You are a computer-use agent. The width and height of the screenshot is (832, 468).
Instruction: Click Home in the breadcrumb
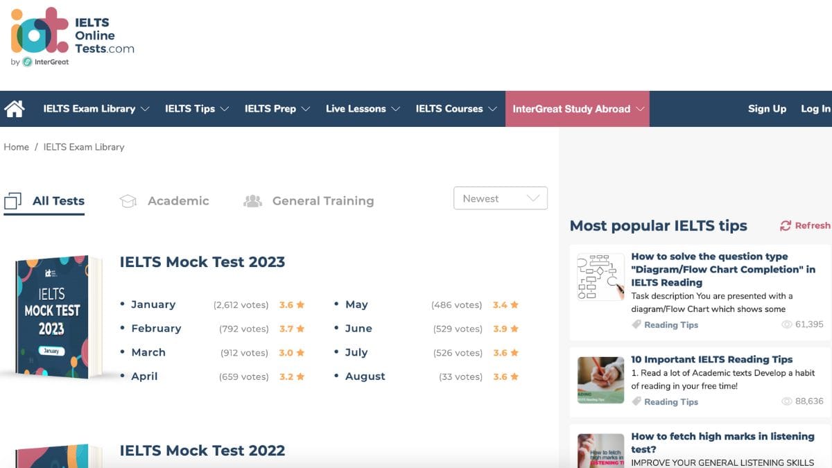tap(17, 147)
